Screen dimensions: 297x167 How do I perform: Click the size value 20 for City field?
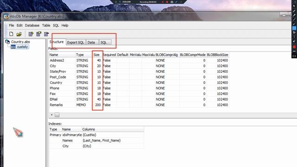pyautogui.click(x=99, y=66)
